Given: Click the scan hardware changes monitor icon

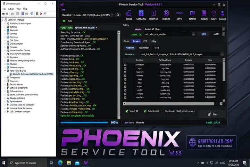Looking at the screenshot, I should 32,14.
